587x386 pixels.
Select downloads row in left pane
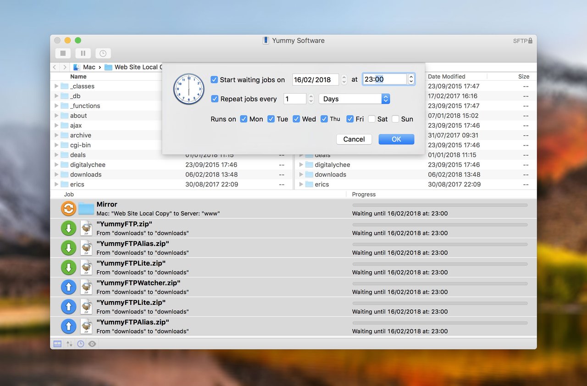point(172,174)
